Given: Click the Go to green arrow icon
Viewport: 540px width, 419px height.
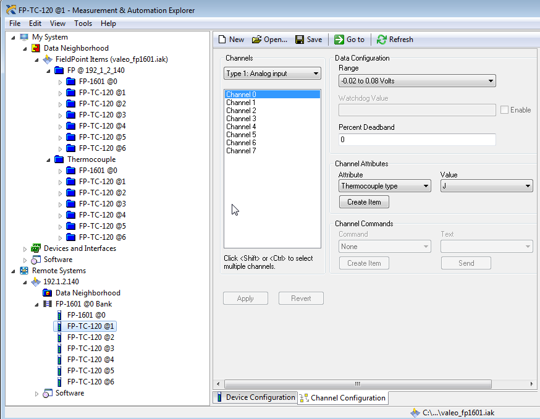Looking at the screenshot, I should coord(339,40).
